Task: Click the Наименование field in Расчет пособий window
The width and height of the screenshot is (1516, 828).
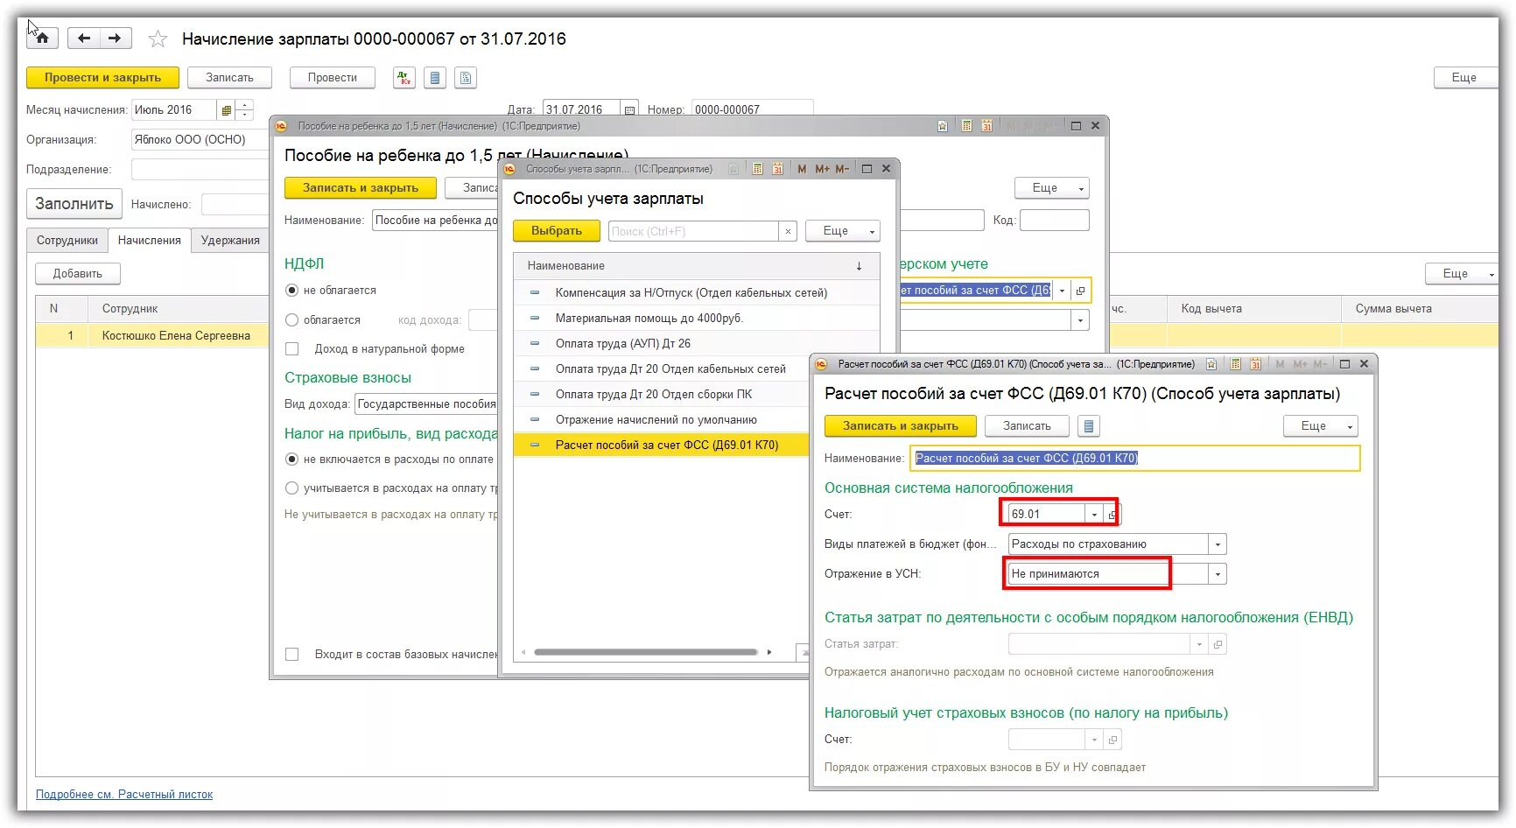Action: point(1136,459)
